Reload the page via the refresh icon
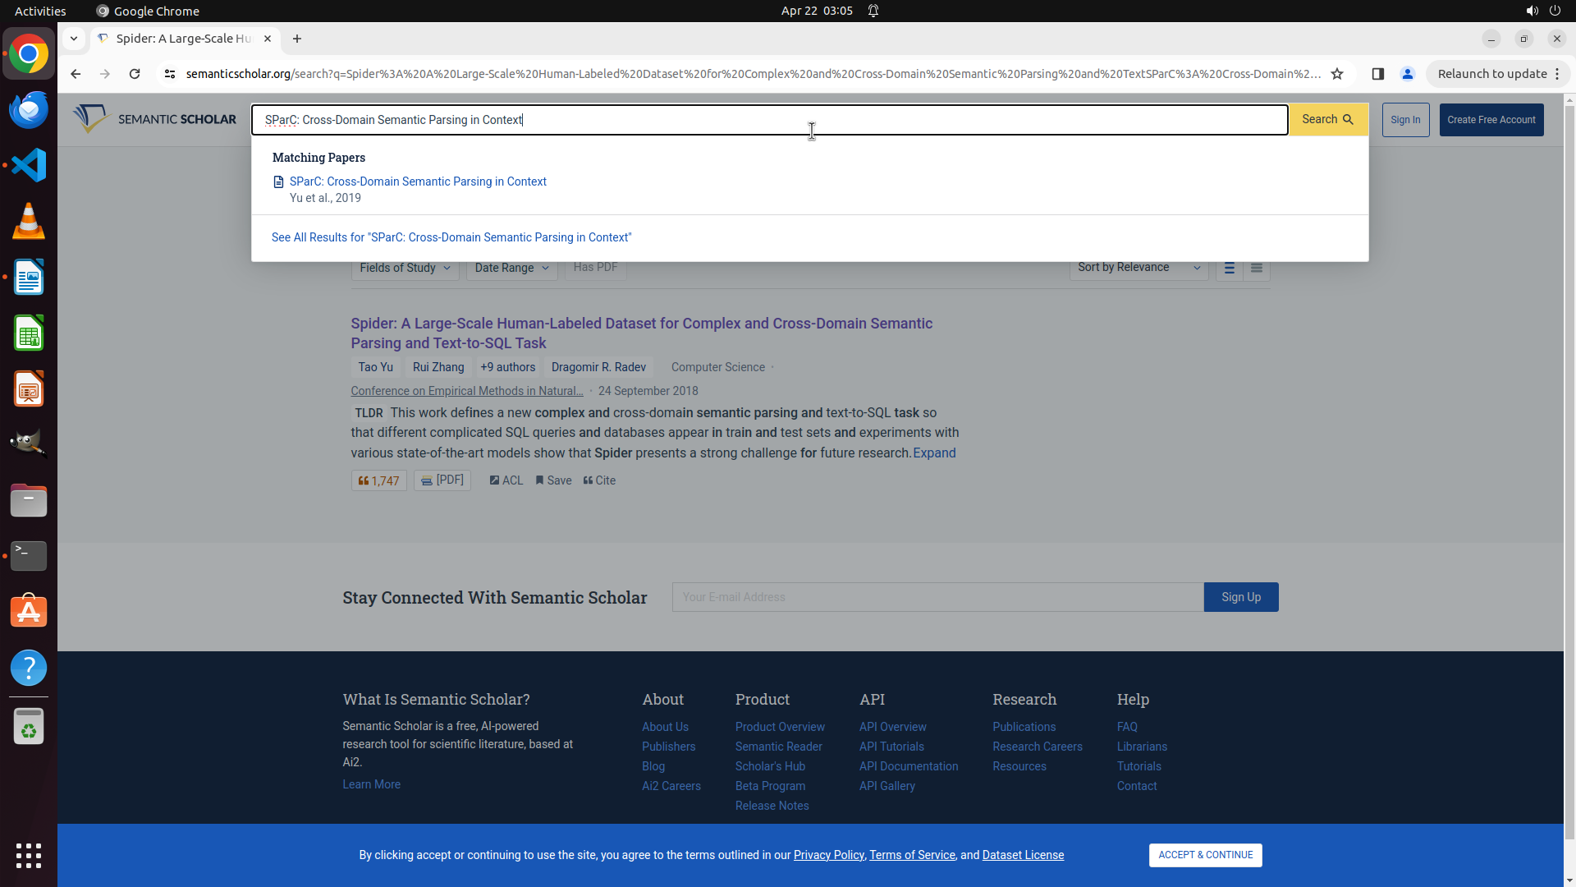 pos(135,74)
